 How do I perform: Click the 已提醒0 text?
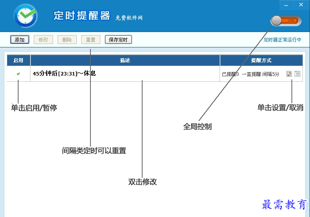point(230,74)
